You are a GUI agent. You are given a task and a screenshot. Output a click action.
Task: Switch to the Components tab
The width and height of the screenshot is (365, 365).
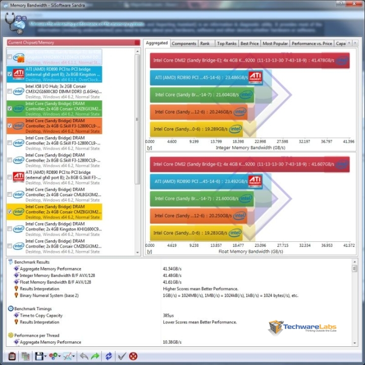pos(184,44)
